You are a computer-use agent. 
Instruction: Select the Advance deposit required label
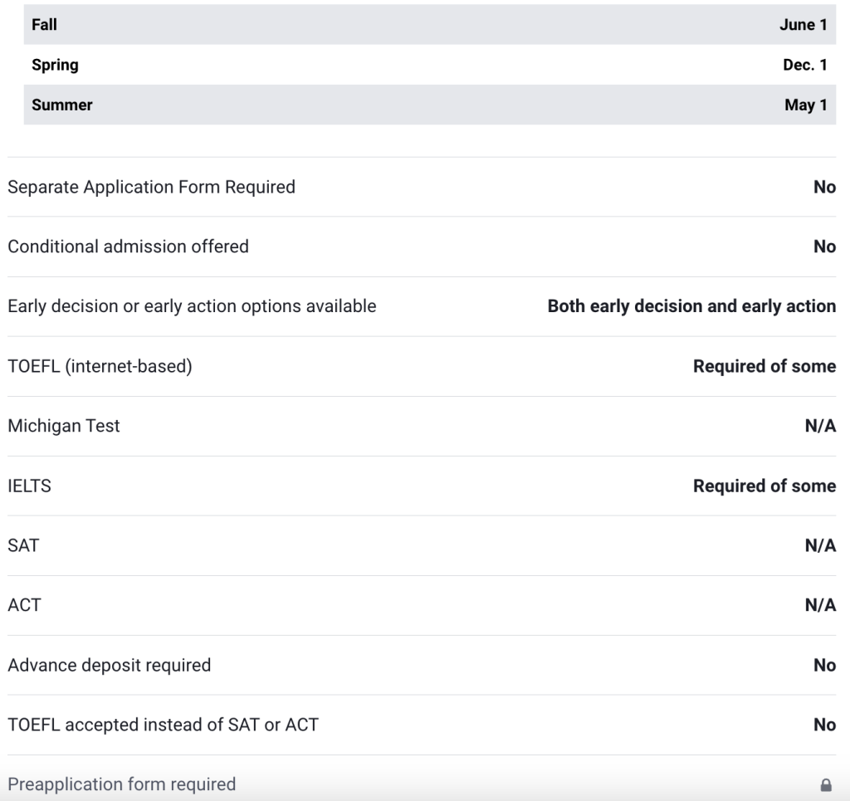110,665
